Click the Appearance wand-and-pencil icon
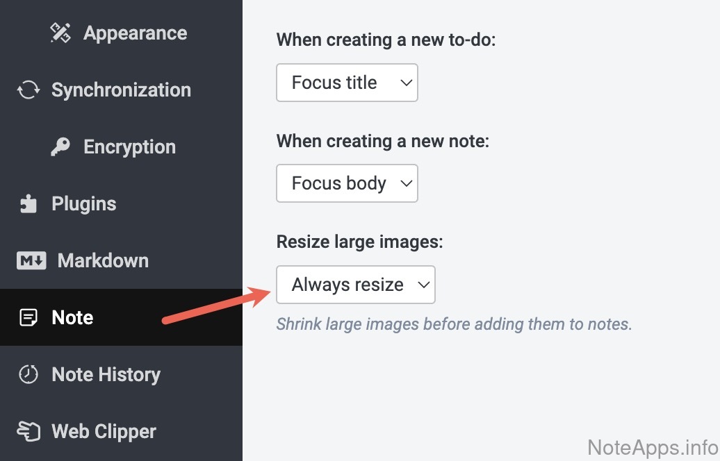The width and height of the screenshot is (720, 461). point(60,33)
